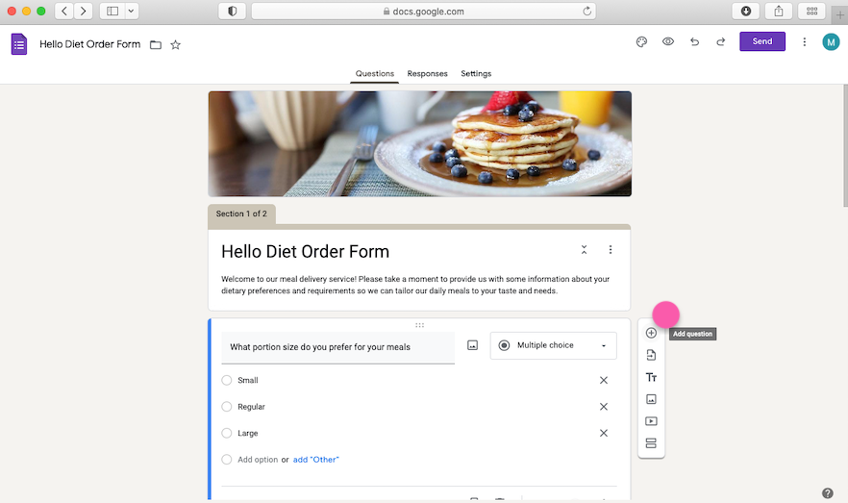Image resolution: width=848 pixels, height=503 pixels.
Task: Collapse the Hello Diet Order Form section
Action: pyautogui.click(x=585, y=250)
